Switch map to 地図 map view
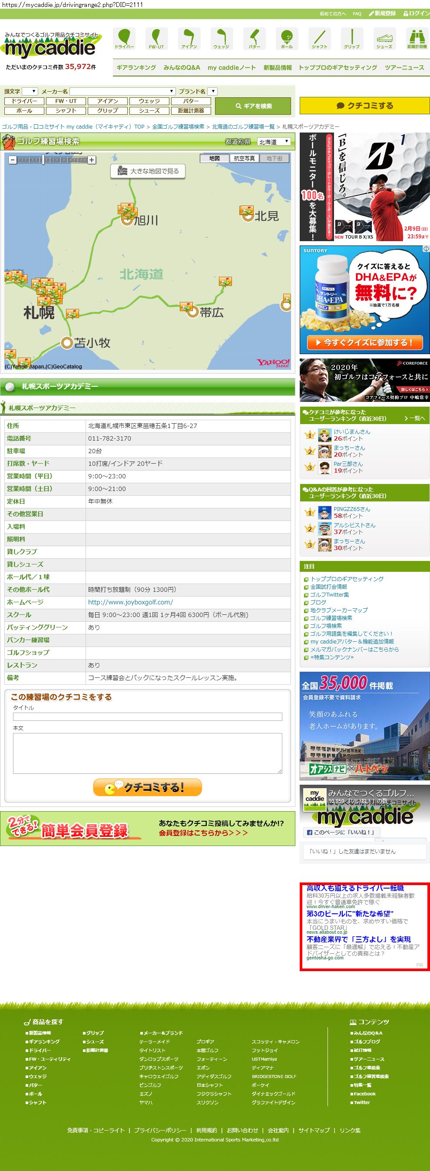This screenshot has width=430, height=1171. [215, 158]
